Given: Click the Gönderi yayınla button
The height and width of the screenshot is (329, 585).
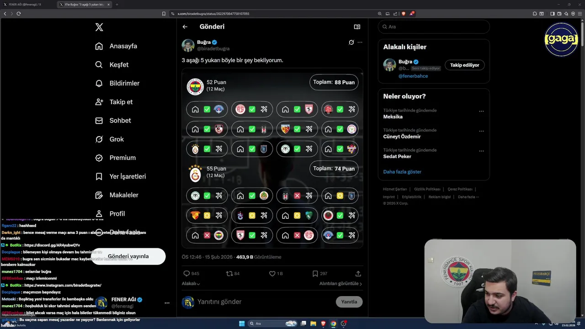Looking at the screenshot, I should click(x=128, y=256).
